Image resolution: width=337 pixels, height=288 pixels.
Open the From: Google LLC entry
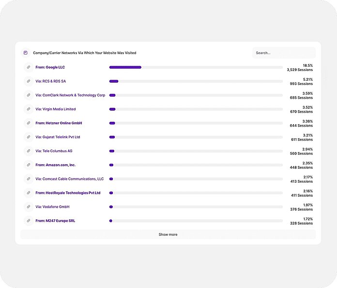click(50, 67)
